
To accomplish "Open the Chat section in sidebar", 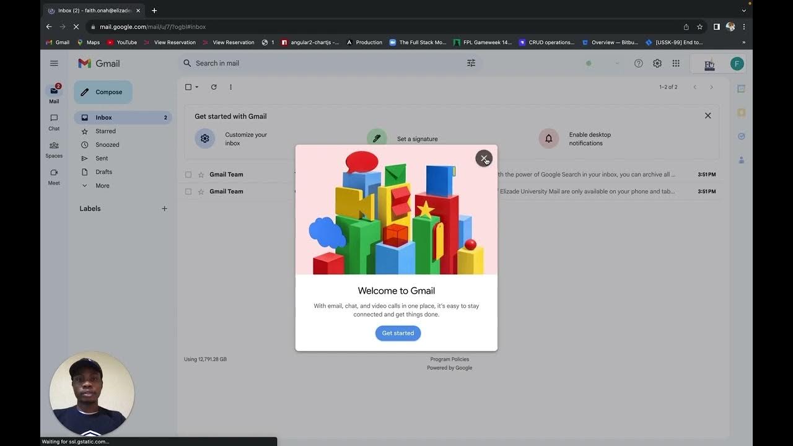I will coord(54,122).
